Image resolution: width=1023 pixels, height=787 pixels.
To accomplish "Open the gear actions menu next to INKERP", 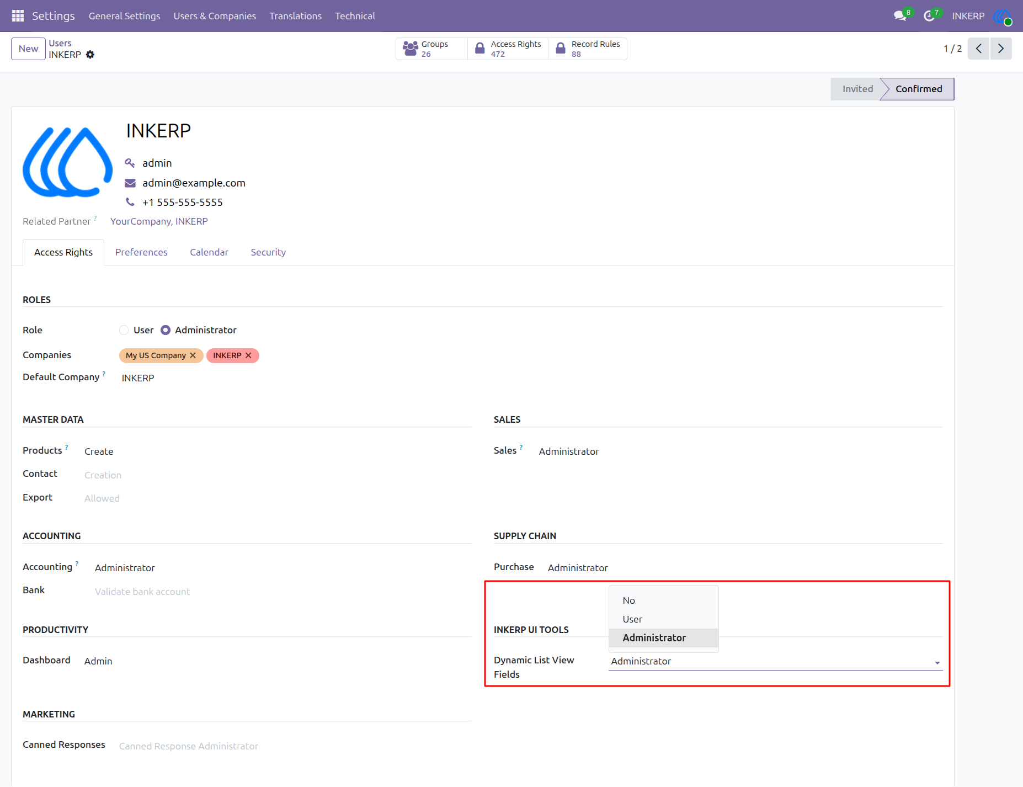I will (90, 55).
